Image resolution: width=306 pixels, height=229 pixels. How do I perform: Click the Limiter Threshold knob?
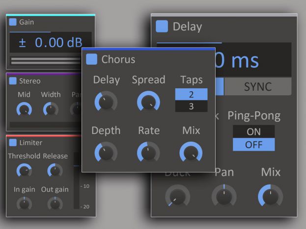pyautogui.click(x=24, y=171)
